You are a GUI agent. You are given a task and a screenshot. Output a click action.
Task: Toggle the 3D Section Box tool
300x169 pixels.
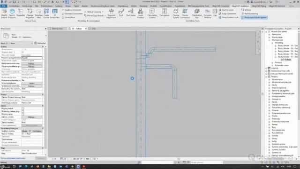pyautogui.click(x=55, y=14)
